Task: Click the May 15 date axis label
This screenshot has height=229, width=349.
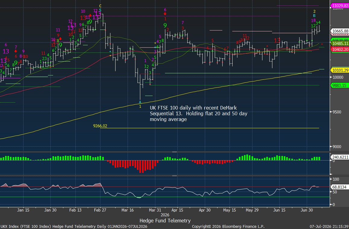Action: coord(230,210)
